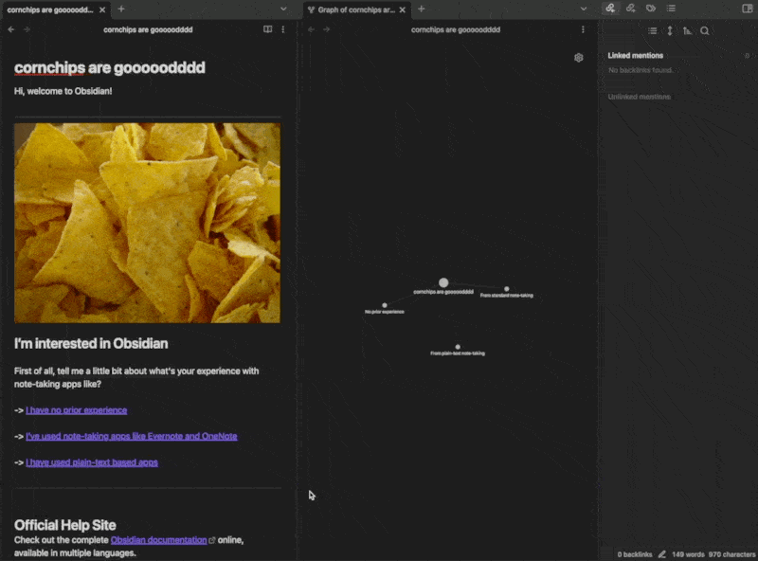The height and width of the screenshot is (561, 758).
Task: Close the cornchips note tab
Action: [102, 9]
